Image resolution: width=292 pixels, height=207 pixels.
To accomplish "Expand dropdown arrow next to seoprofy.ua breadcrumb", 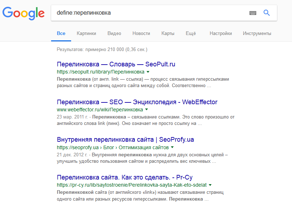I will (172, 147).
